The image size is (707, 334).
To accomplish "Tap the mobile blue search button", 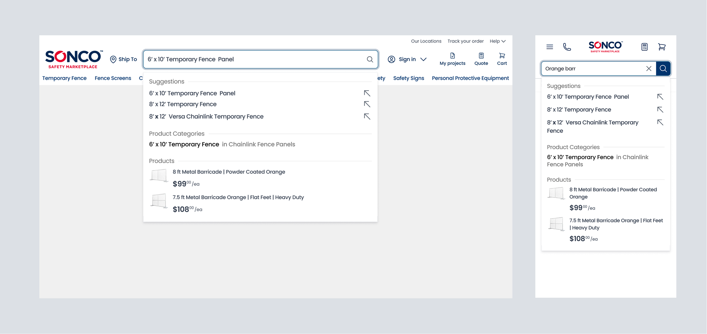I will point(663,69).
